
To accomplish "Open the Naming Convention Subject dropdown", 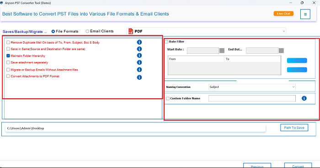I will point(252,87).
